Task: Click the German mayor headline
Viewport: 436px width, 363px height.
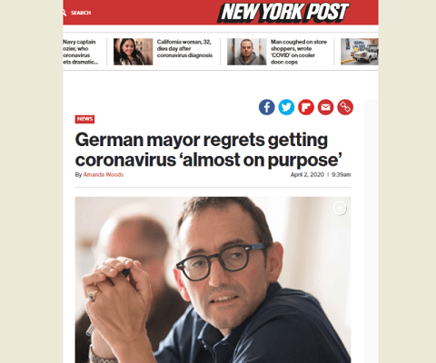Action: point(209,150)
